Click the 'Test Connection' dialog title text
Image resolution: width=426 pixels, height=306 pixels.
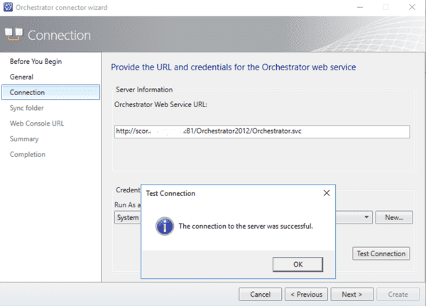pyautogui.click(x=170, y=194)
